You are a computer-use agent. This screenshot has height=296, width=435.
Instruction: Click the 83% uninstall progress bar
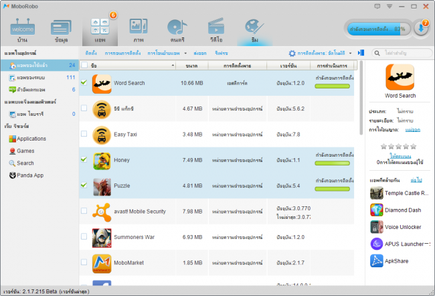[379, 29]
